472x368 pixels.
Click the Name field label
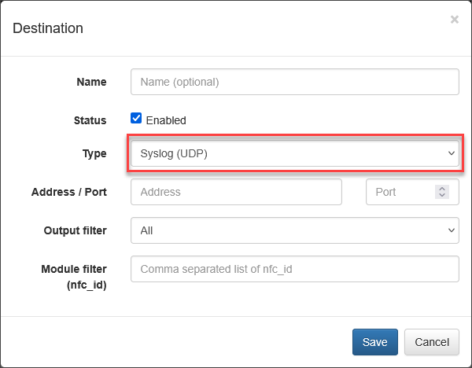91,82
